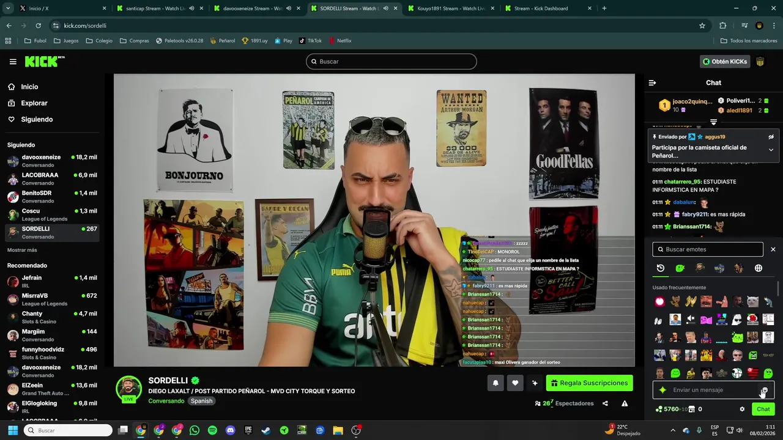The height and width of the screenshot is (440, 783).
Task: Click the sparkle subscribe icon button
Action: [x=535, y=383]
